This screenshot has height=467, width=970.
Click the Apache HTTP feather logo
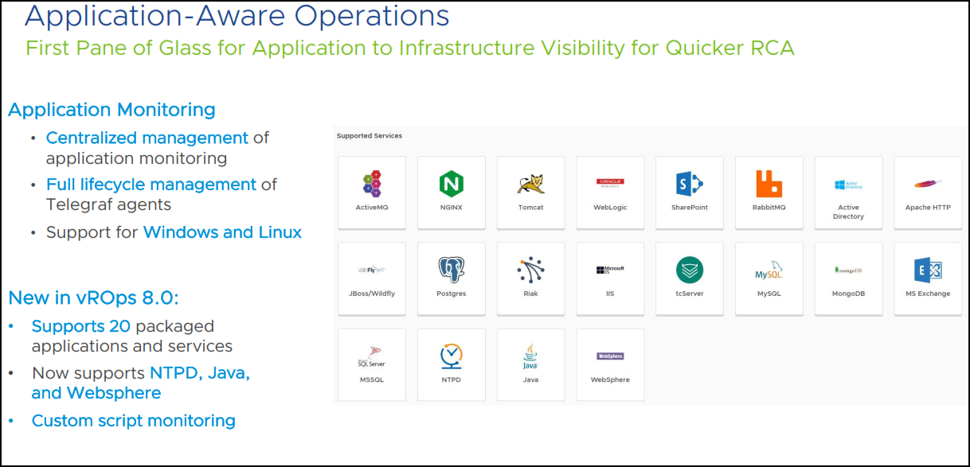(x=928, y=184)
